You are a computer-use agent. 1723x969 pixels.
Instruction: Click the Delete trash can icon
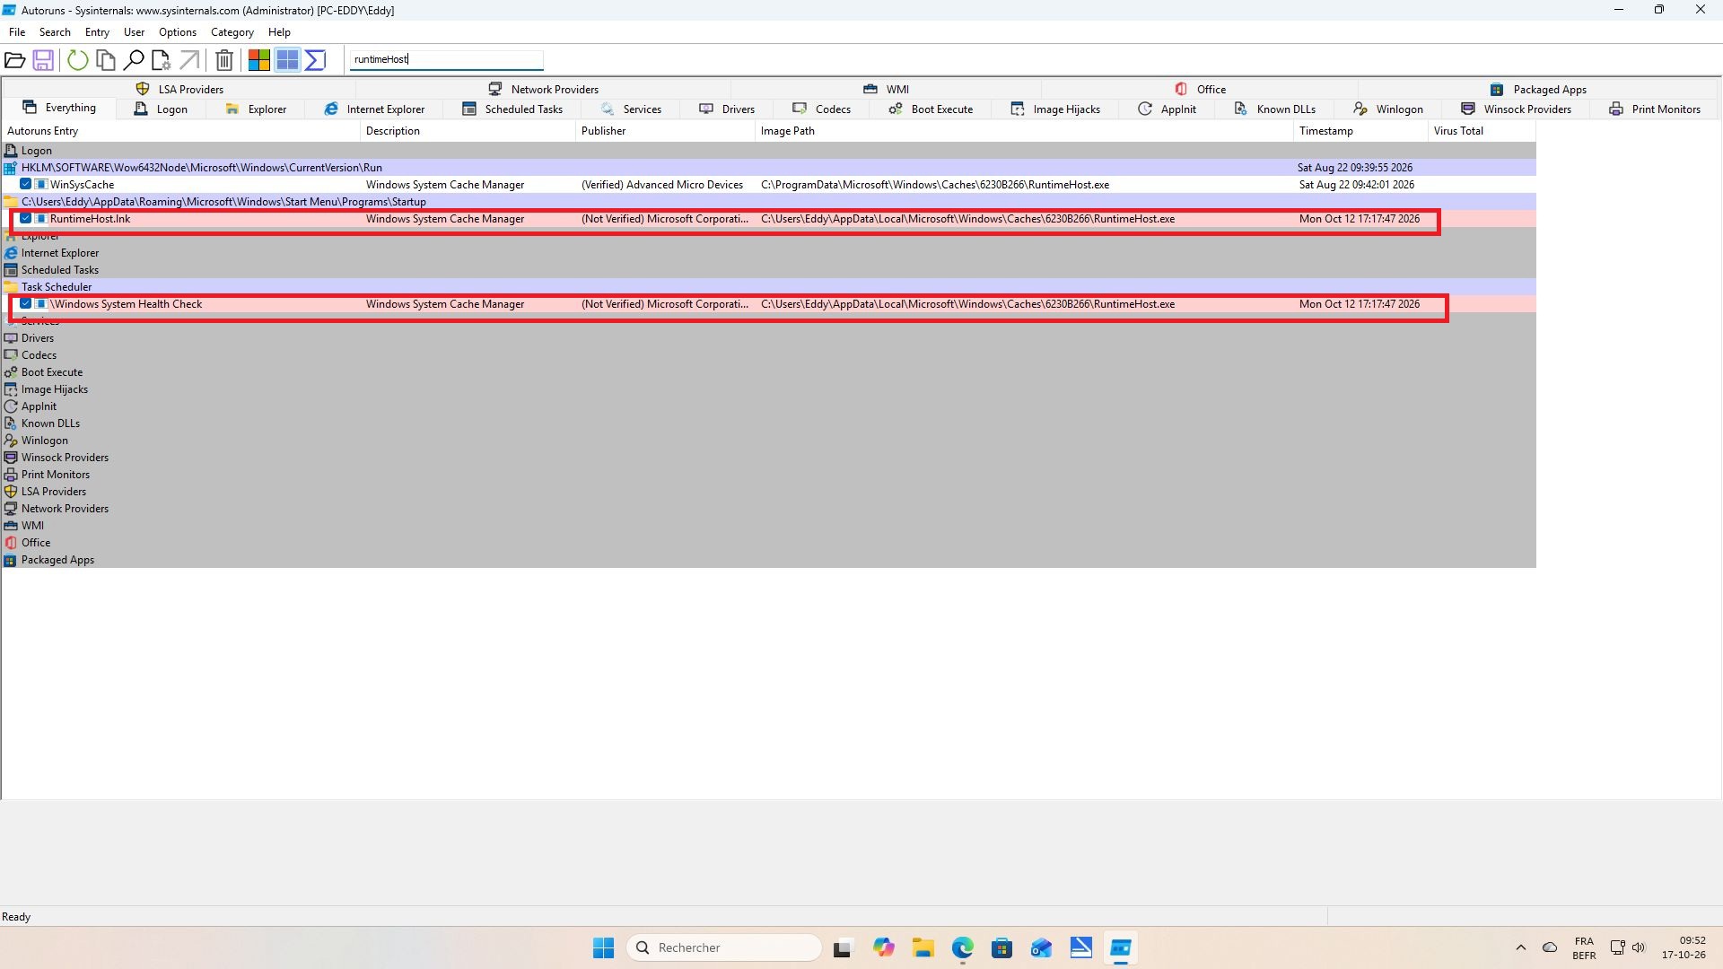click(224, 60)
